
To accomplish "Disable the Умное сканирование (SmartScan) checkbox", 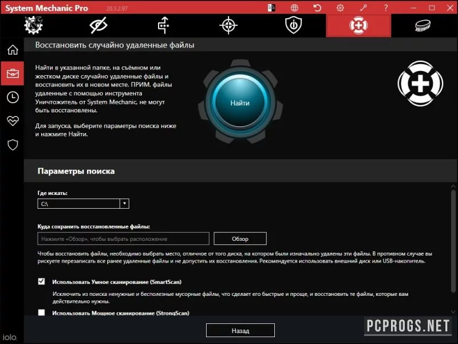I will [x=41, y=282].
